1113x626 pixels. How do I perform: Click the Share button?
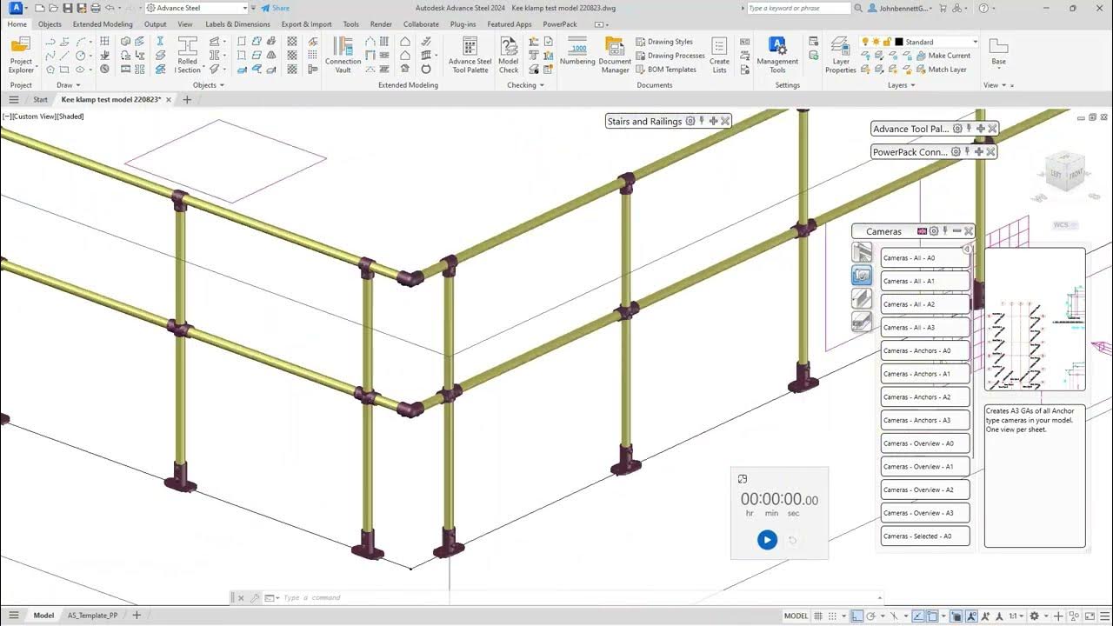coord(276,8)
